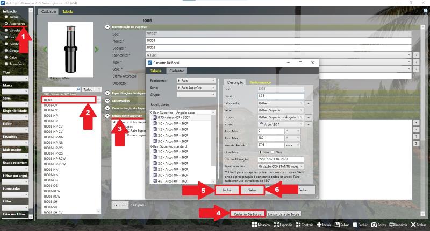Click the search magnifier in the list filter
Image resolution: width=430 pixels, height=231 pixels.
(x=78, y=89)
